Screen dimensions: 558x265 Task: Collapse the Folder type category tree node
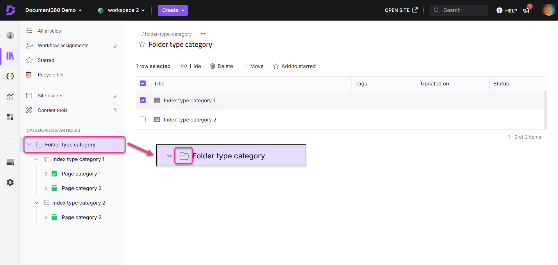click(29, 145)
